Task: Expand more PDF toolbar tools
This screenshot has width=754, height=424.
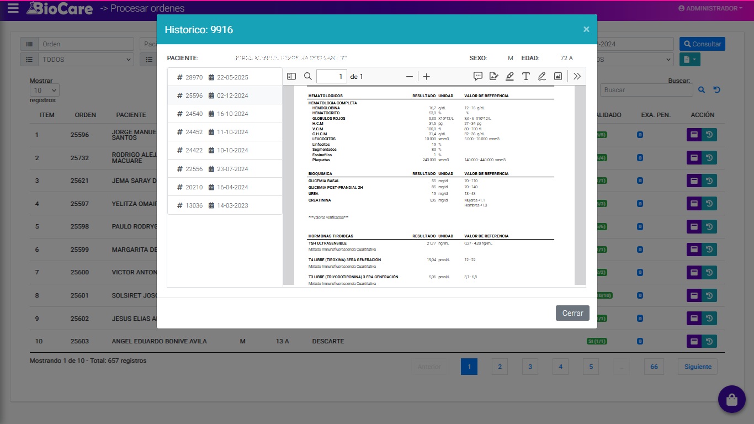Action: (577, 76)
